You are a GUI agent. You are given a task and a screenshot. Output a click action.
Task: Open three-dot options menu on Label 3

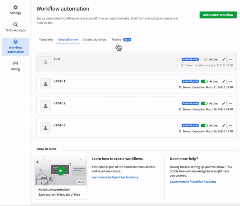[230, 125]
